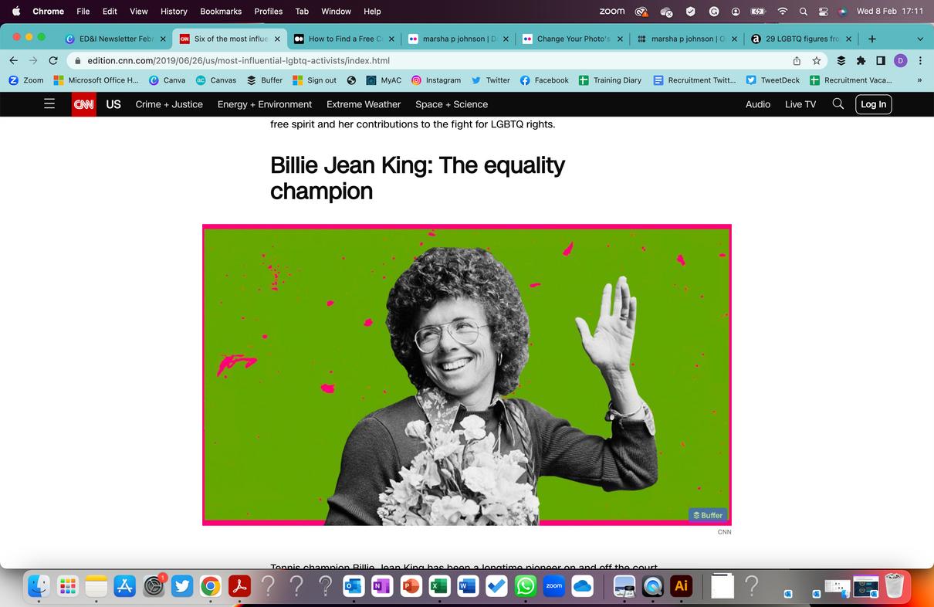
Task: Launch Excel from Dock
Action: (439, 586)
